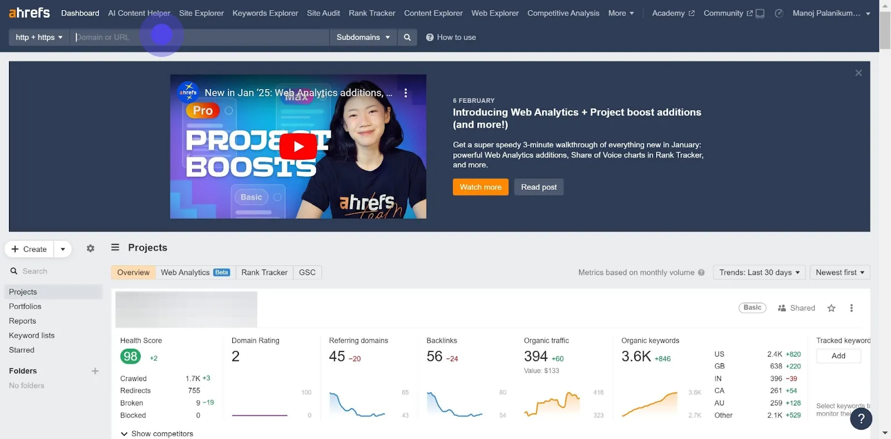891x439 pixels.
Task: Open Content Explorer
Action: pos(433,13)
